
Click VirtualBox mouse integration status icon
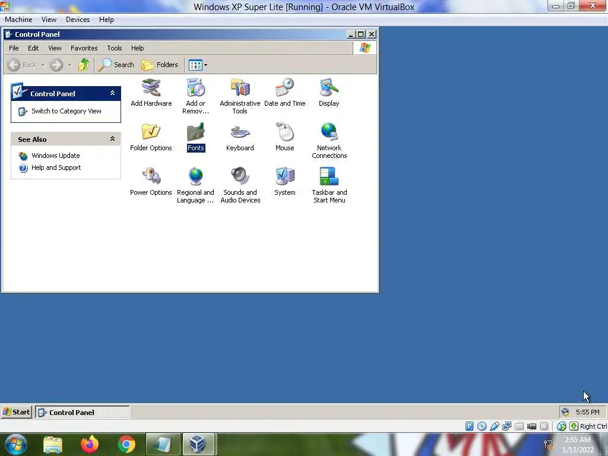pos(561,426)
